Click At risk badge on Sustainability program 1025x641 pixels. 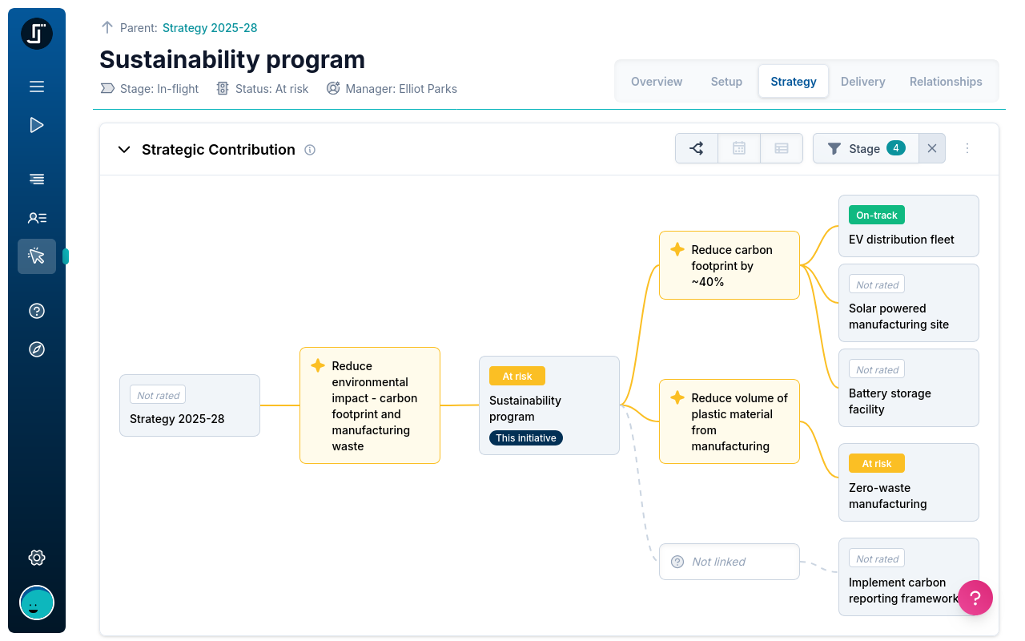(517, 376)
